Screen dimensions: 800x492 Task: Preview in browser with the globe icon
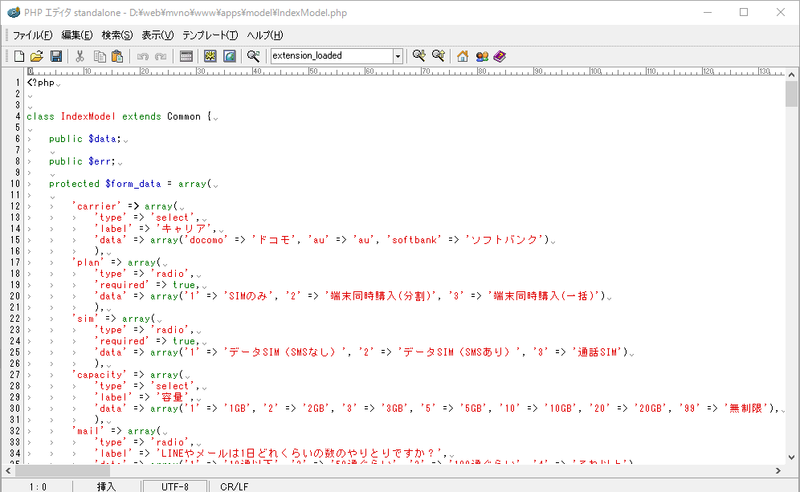pos(230,56)
